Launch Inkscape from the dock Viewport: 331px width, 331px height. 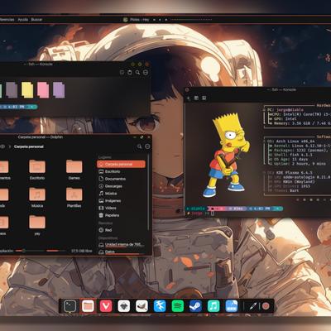(x=124, y=306)
